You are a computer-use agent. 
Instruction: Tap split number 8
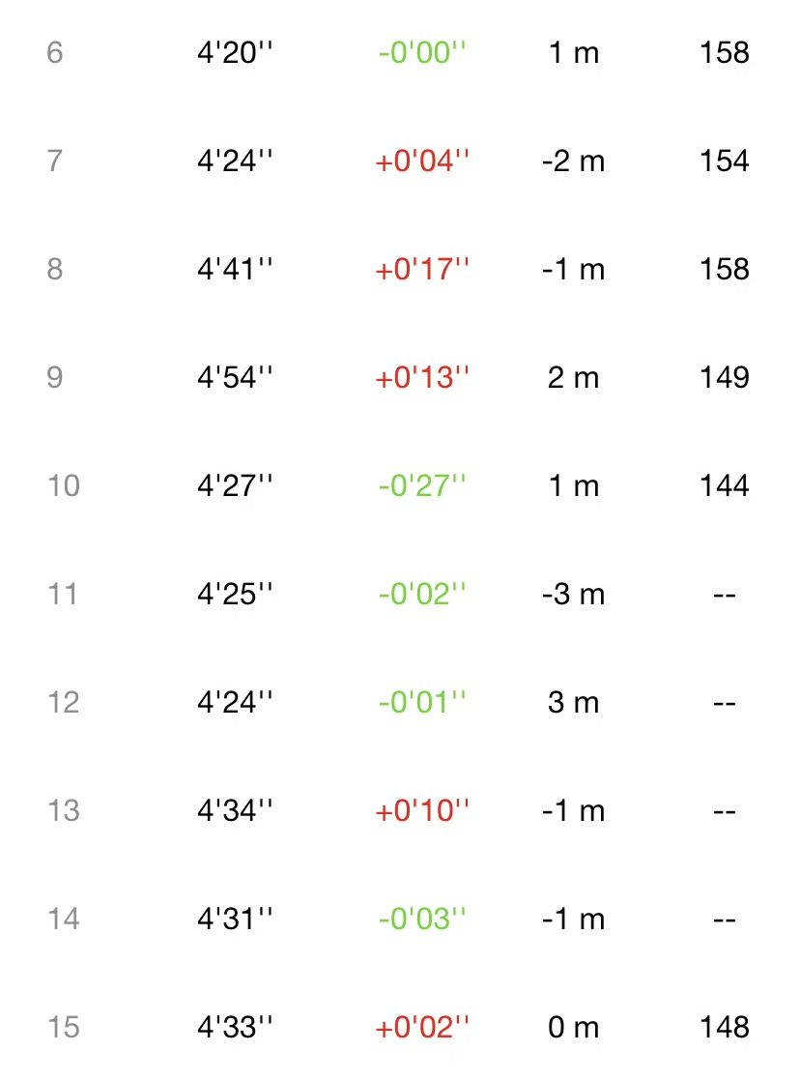click(55, 269)
